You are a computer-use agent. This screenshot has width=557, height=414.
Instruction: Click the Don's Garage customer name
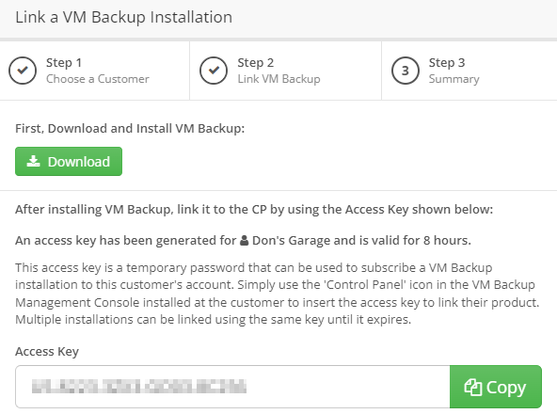[292, 241]
